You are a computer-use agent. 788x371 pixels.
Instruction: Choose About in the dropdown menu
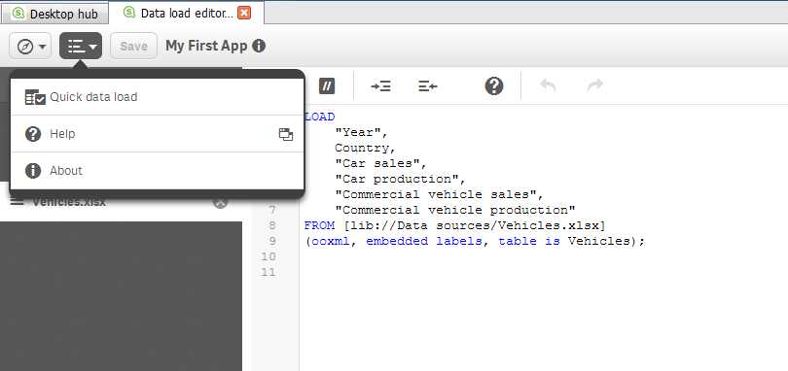click(157, 171)
